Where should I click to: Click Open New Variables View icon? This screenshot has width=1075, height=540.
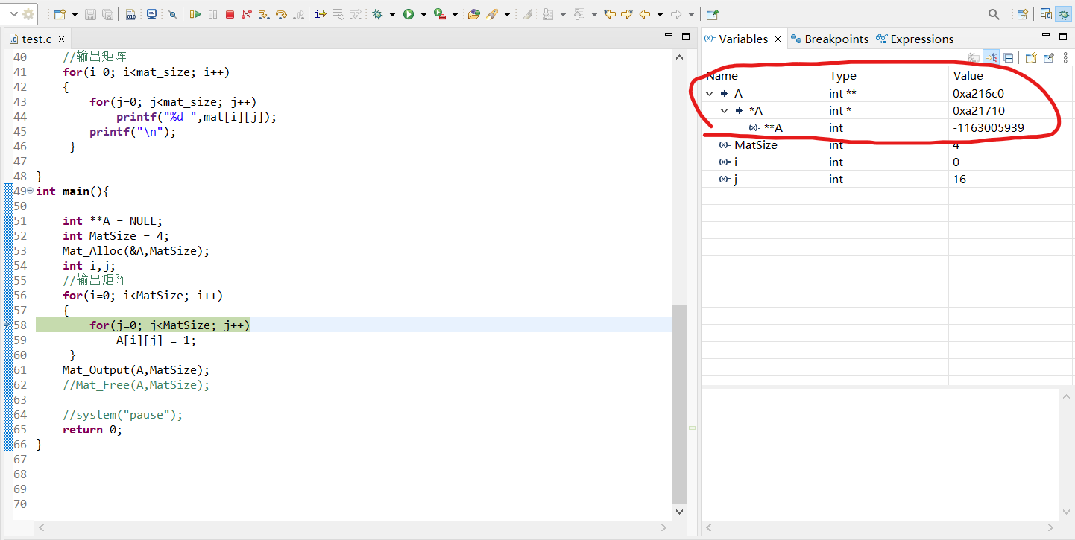click(x=1031, y=57)
